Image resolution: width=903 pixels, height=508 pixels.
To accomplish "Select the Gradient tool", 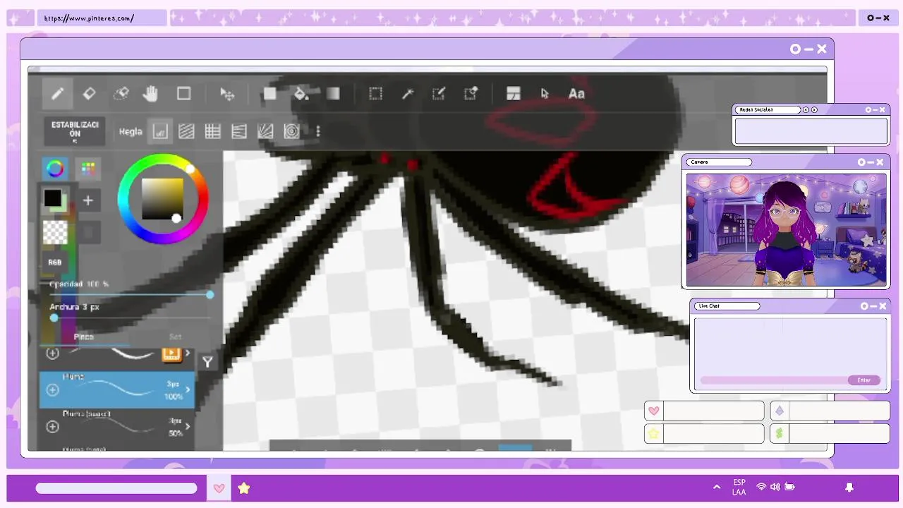I will (334, 94).
